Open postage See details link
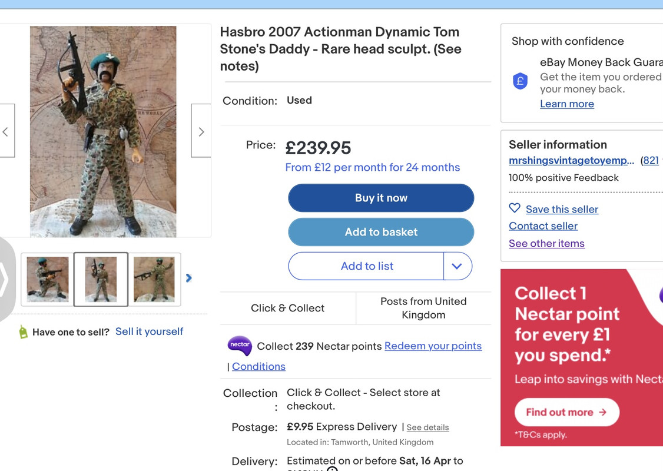Viewport: 663px width, 471px height. click(427, 427)
